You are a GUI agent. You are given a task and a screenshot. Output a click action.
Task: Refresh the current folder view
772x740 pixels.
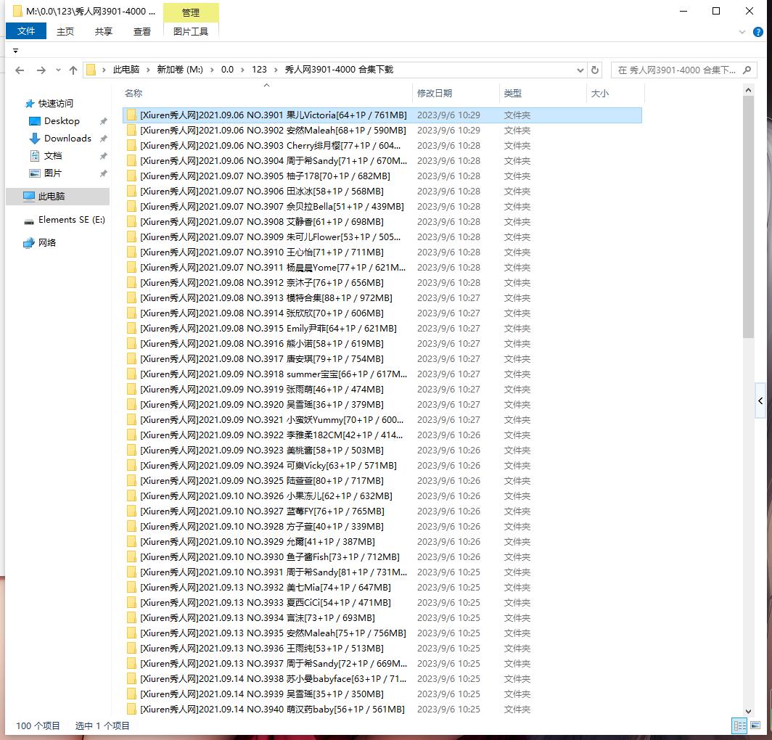coord(595,70)
